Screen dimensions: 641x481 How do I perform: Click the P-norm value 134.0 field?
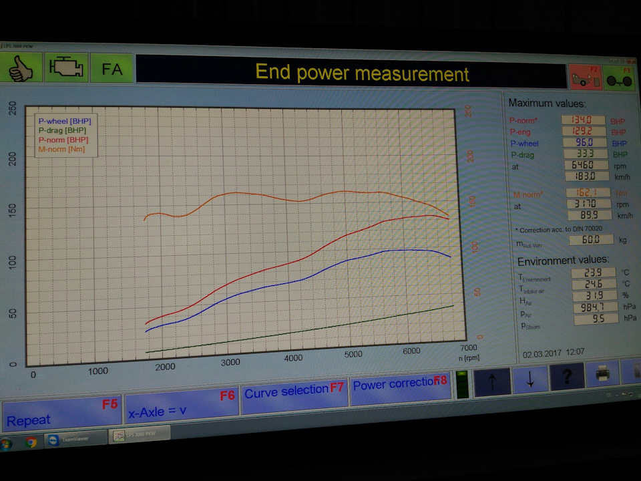[x=582, y=120]
